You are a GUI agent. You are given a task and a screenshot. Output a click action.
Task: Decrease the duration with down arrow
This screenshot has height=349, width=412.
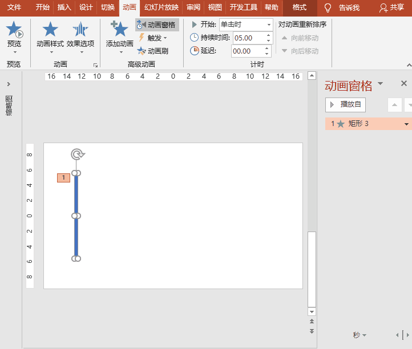point(268,40)
